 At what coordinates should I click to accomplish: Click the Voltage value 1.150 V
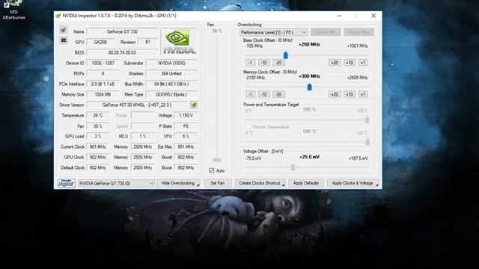pos(186,116)
